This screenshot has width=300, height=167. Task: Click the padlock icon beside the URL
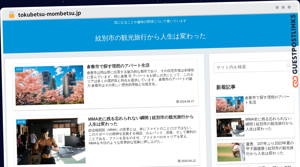coord(12,15)
